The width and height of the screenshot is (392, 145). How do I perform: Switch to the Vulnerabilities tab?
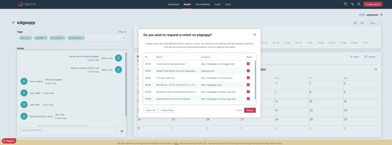pyautogui.click(x=203, y=4)
